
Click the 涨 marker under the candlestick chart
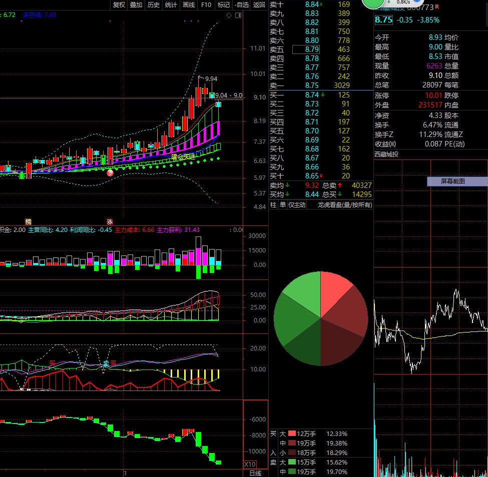point(110,221)
